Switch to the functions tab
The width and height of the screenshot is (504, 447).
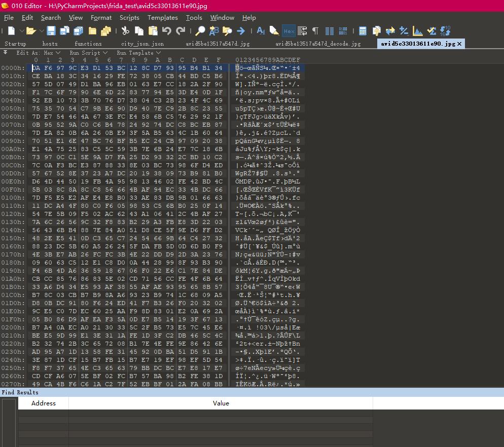pyautogui.click(x=88, y=44)
